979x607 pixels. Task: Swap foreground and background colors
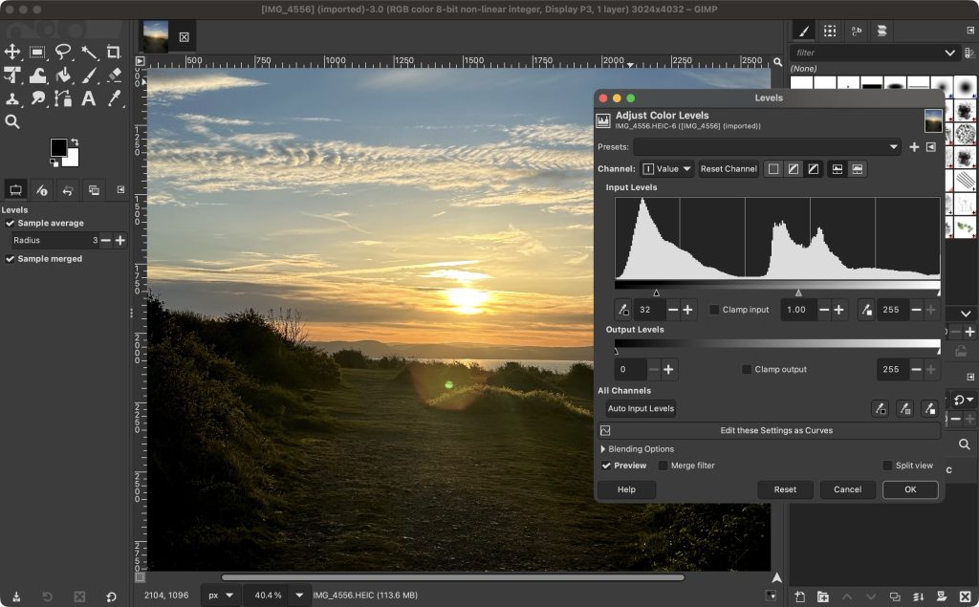tap(75, 142)
